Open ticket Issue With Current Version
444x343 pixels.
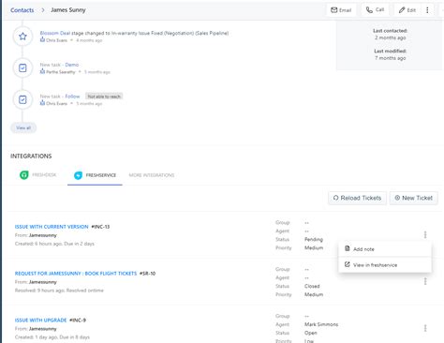tap(52, 227)
